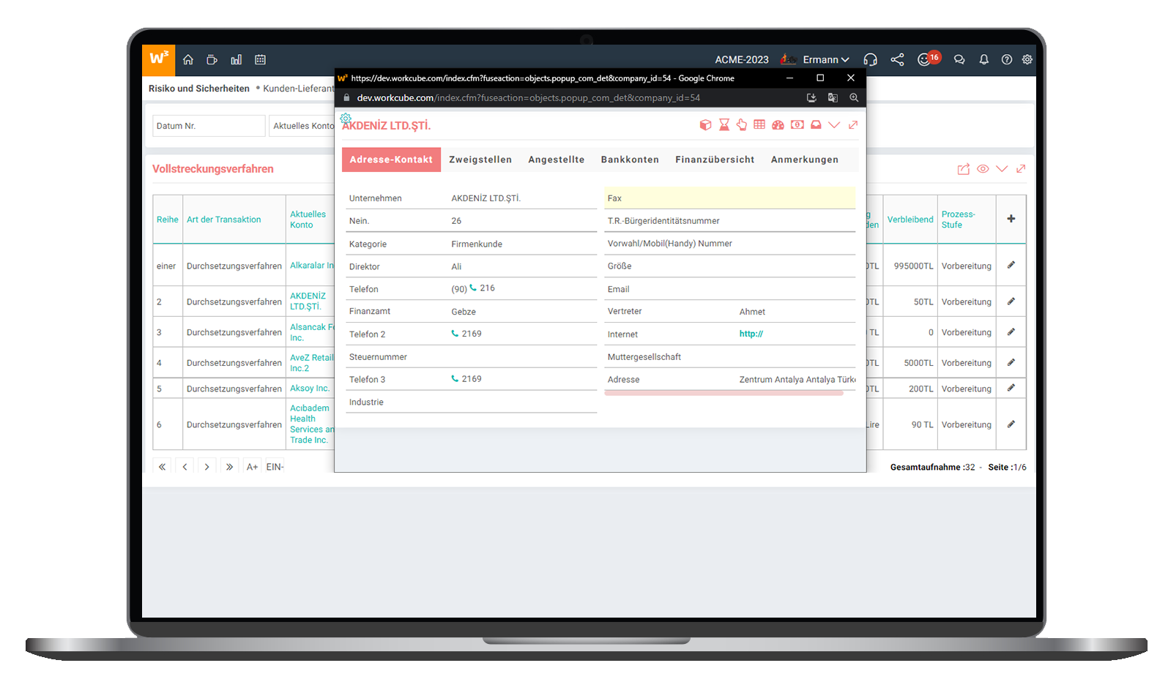Click the hourglass icon in the popup header
The width and height of the screenshot is (1168, 682).
click(724, 125)
